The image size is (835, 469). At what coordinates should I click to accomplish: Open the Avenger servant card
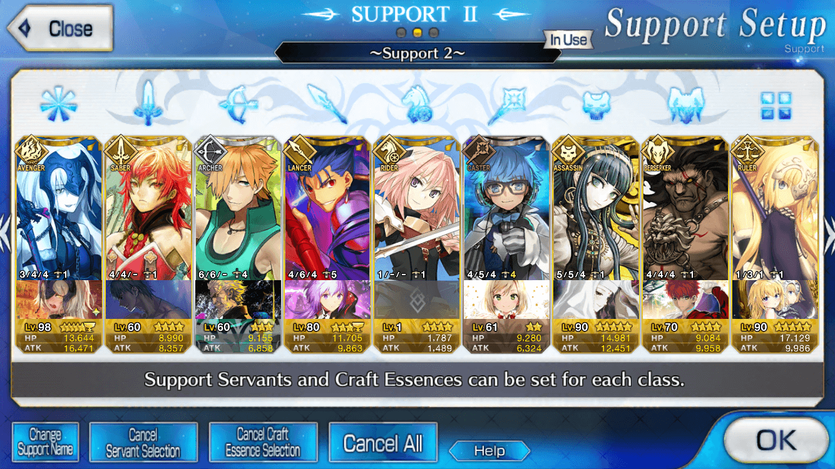pyautogui.click(x=59, y=245)
